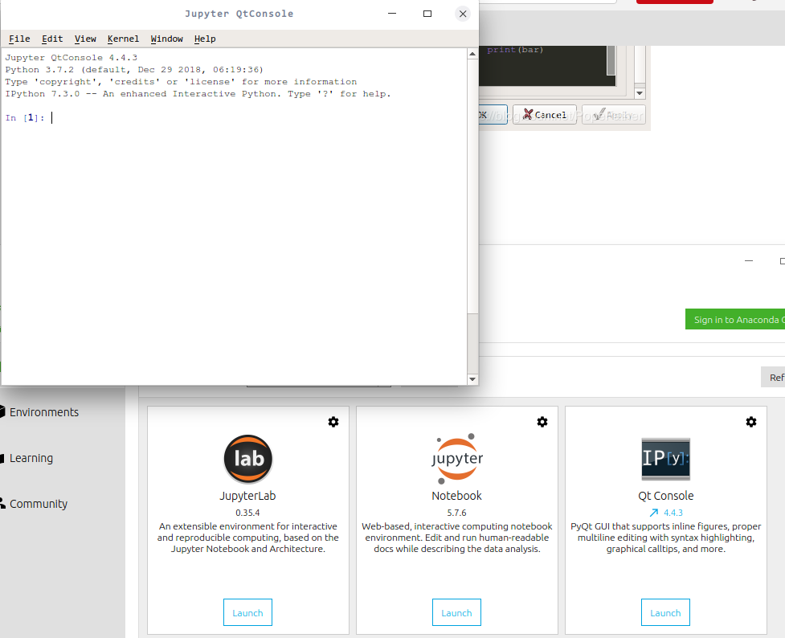The width and height of the screenshot is (785, 638).
Task: Click the JupyterLab "lab" logo
Action: [x=247, y=458]
